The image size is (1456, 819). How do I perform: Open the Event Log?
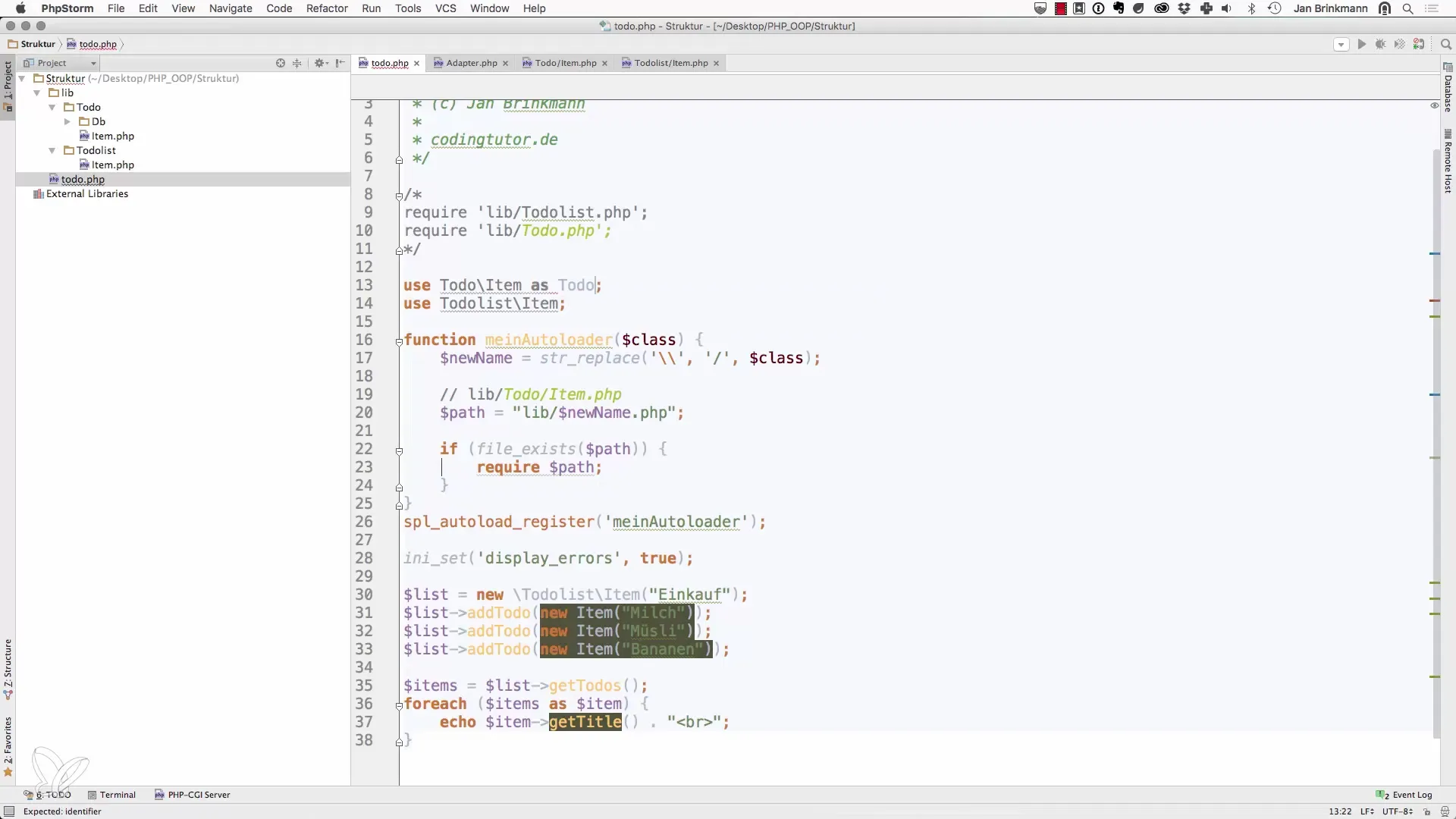click(x=1404, y=795)
